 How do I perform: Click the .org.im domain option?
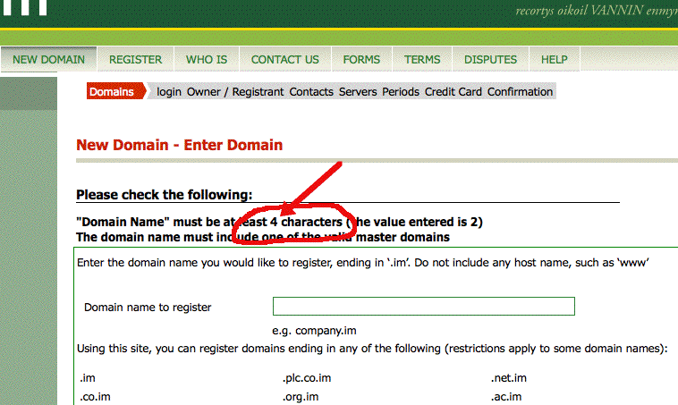[x=301, y=396]
